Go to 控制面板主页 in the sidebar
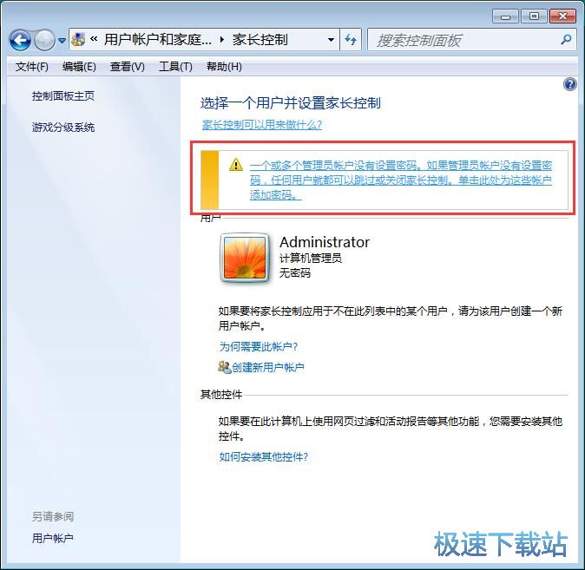585x570 pixels. point(63,96)
